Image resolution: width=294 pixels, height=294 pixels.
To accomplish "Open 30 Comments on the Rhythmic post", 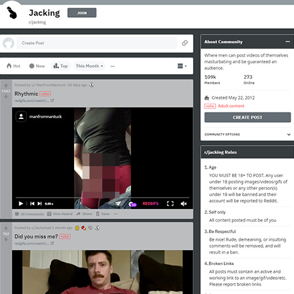I will pyautogui.click(x=29, y=214).
